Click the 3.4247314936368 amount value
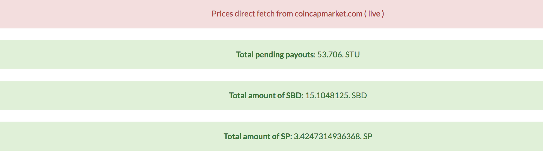Screen dimensions: 543x154 tap(327, 136)
